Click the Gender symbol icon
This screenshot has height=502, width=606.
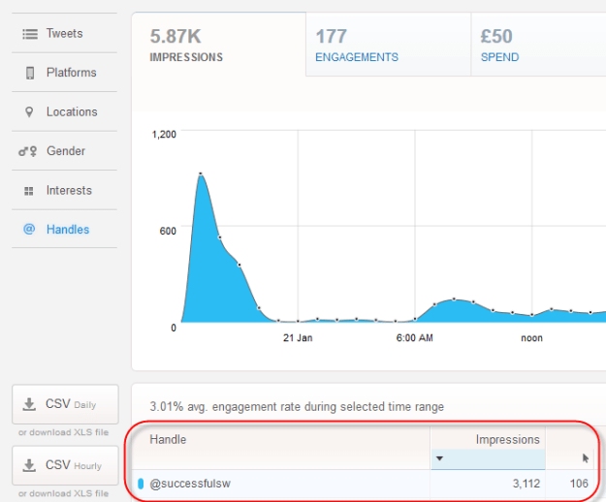coord(28,151)
